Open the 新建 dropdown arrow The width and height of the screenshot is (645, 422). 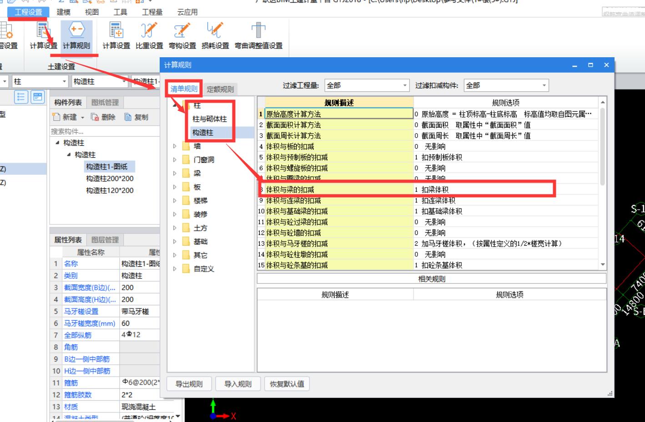(83, 118)
